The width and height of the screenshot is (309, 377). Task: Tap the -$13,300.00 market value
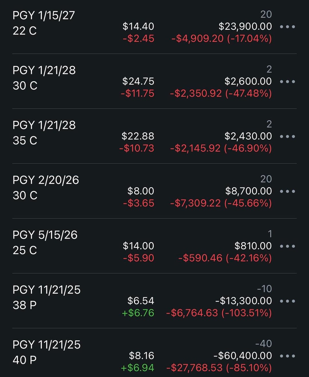(243, 301)
